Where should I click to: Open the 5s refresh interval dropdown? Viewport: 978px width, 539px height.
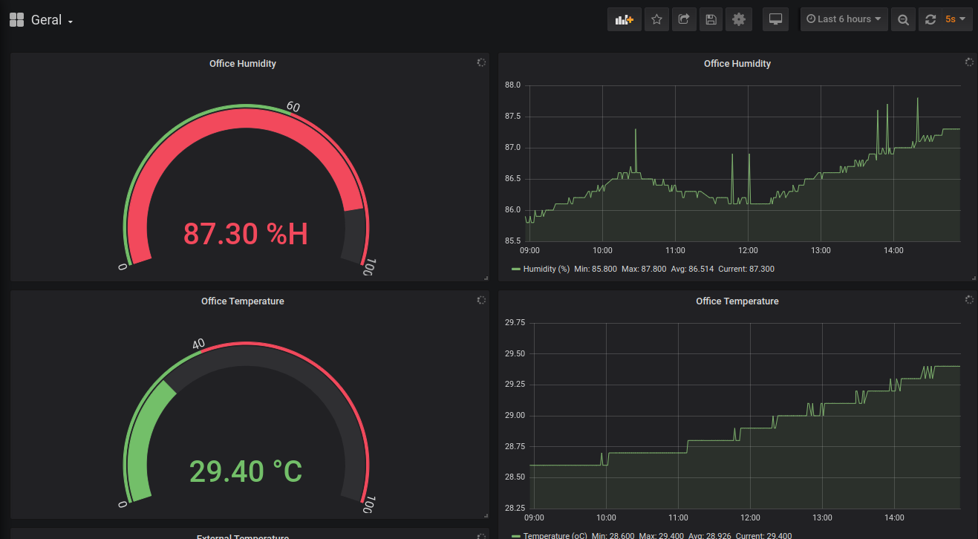pyautogui.click(x=956, y=19)
